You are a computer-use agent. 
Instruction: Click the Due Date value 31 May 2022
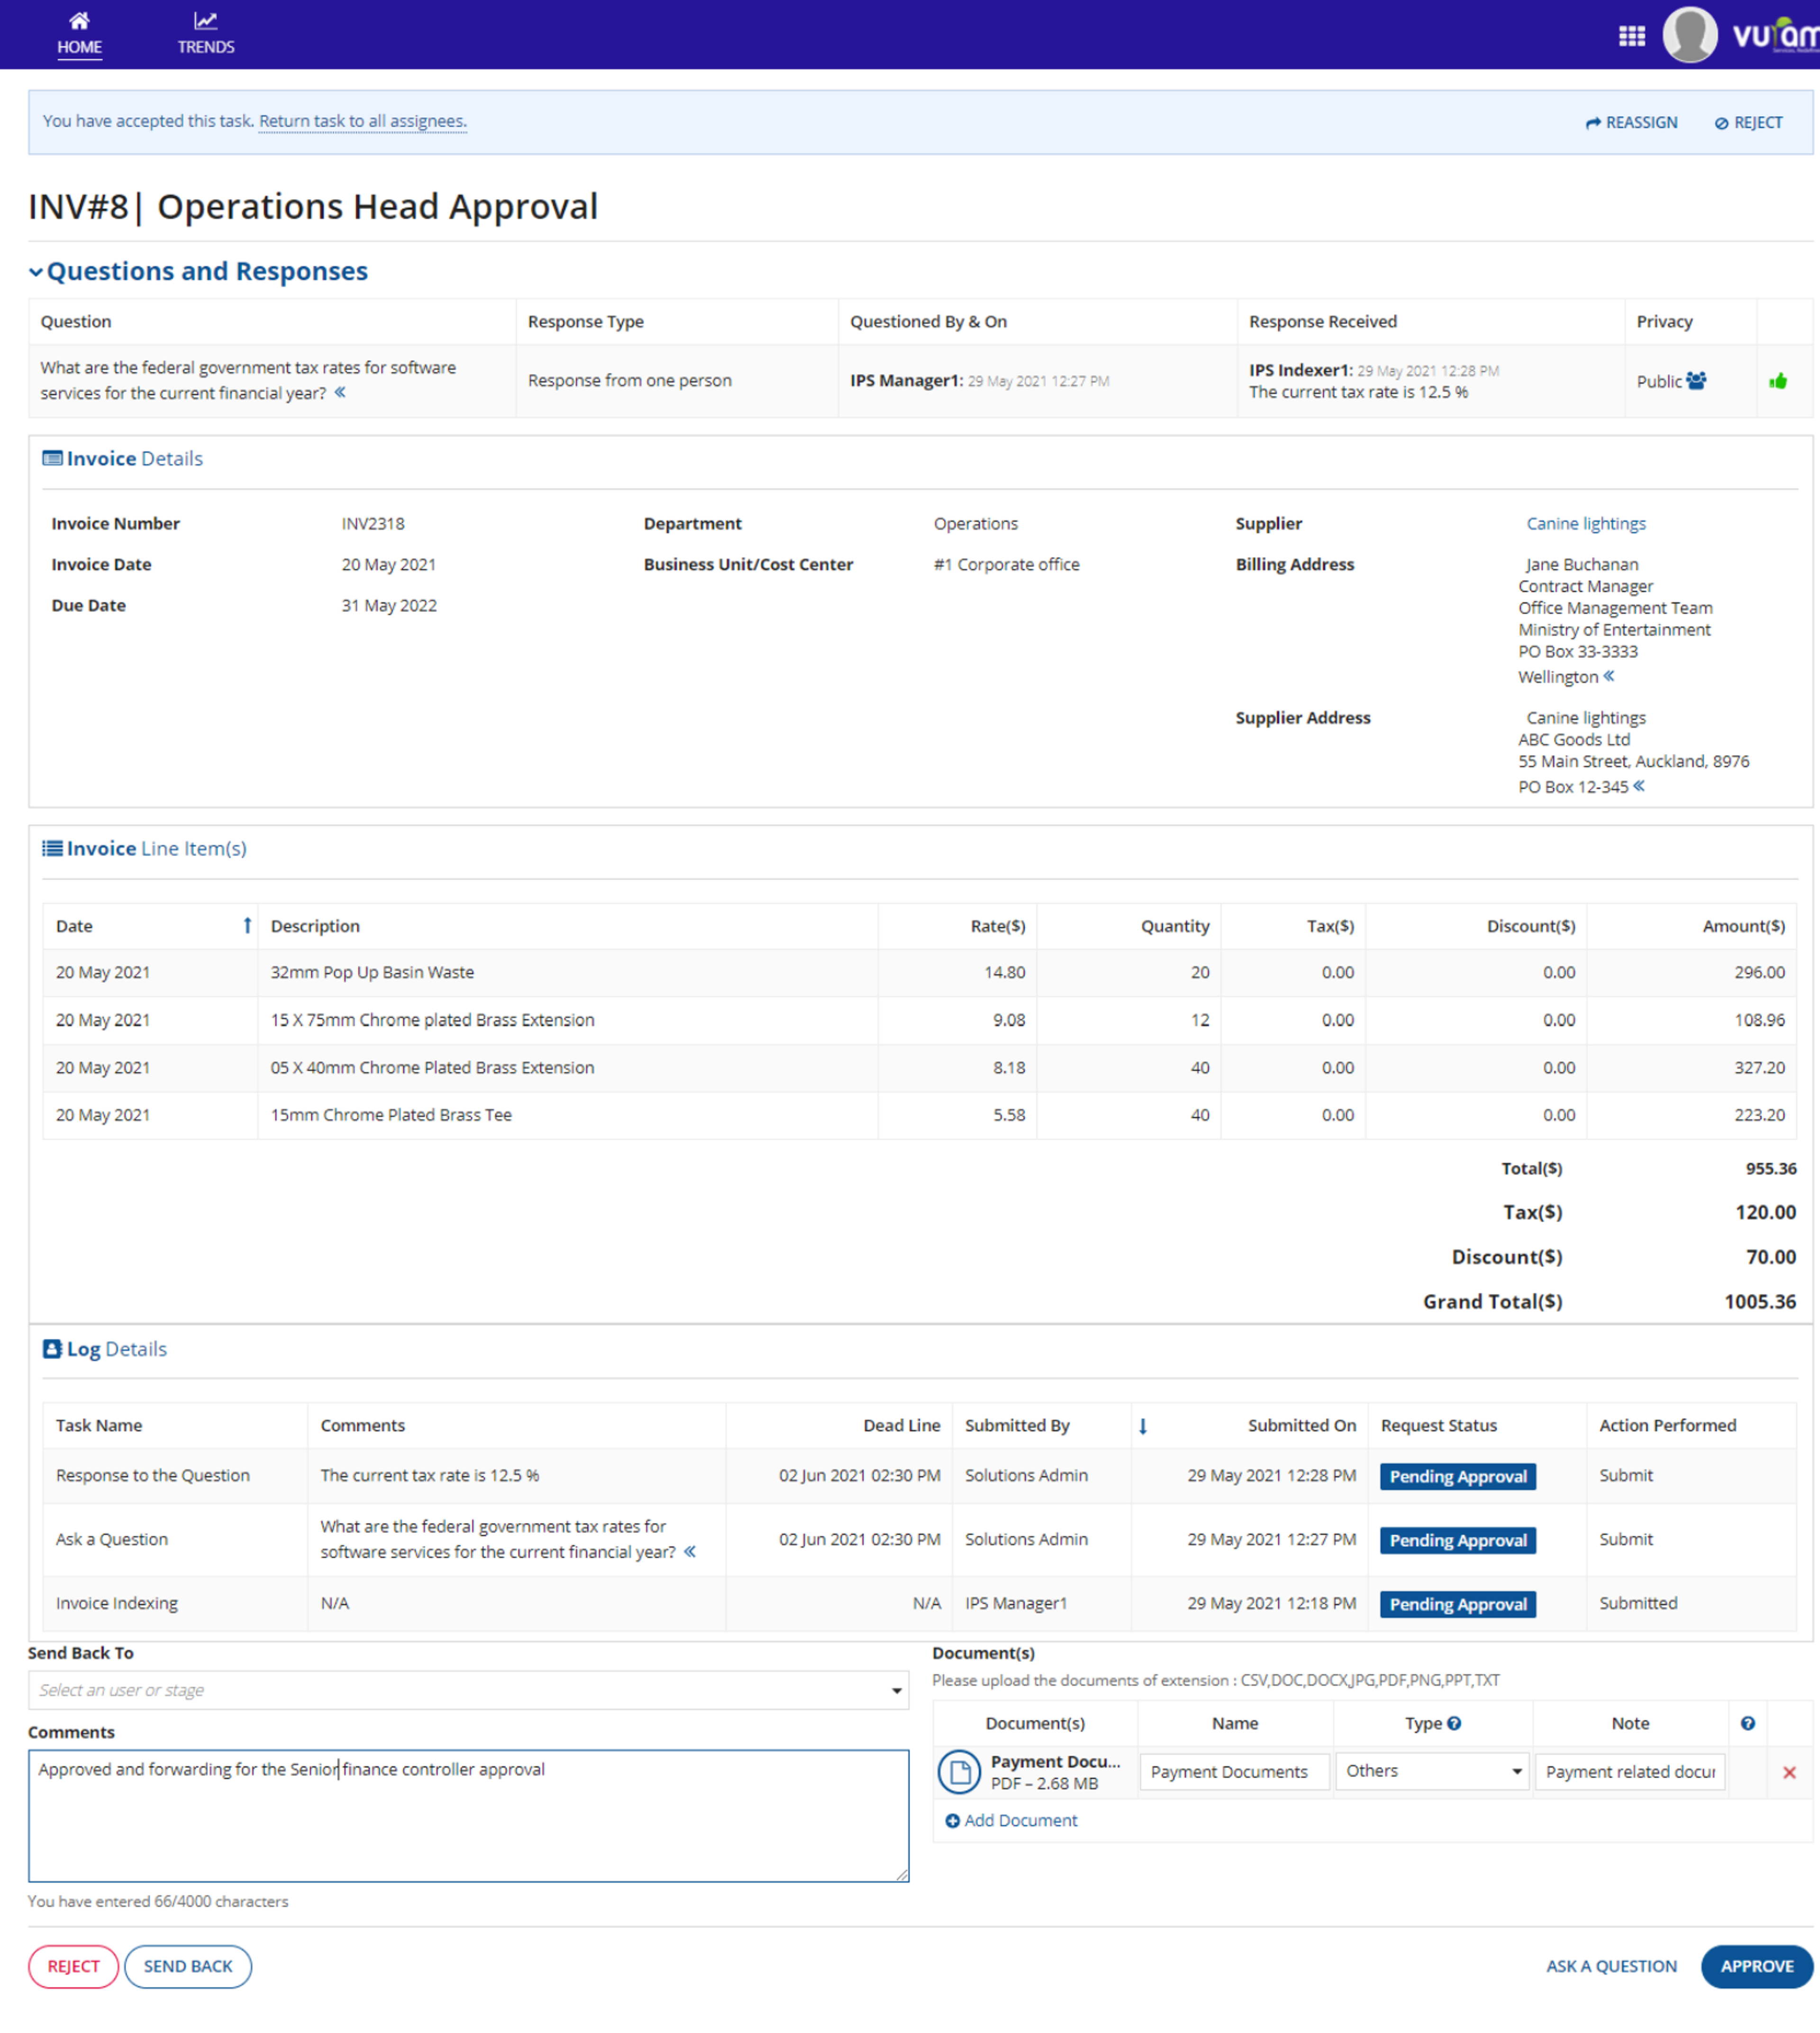pos(389,605)
